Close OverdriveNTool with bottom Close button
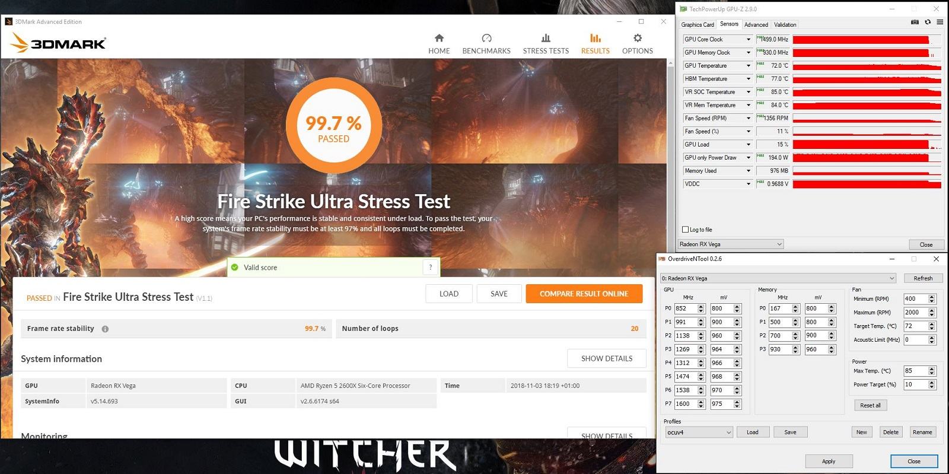This screenshot has width=949, height=474. [x=914, y=461]
